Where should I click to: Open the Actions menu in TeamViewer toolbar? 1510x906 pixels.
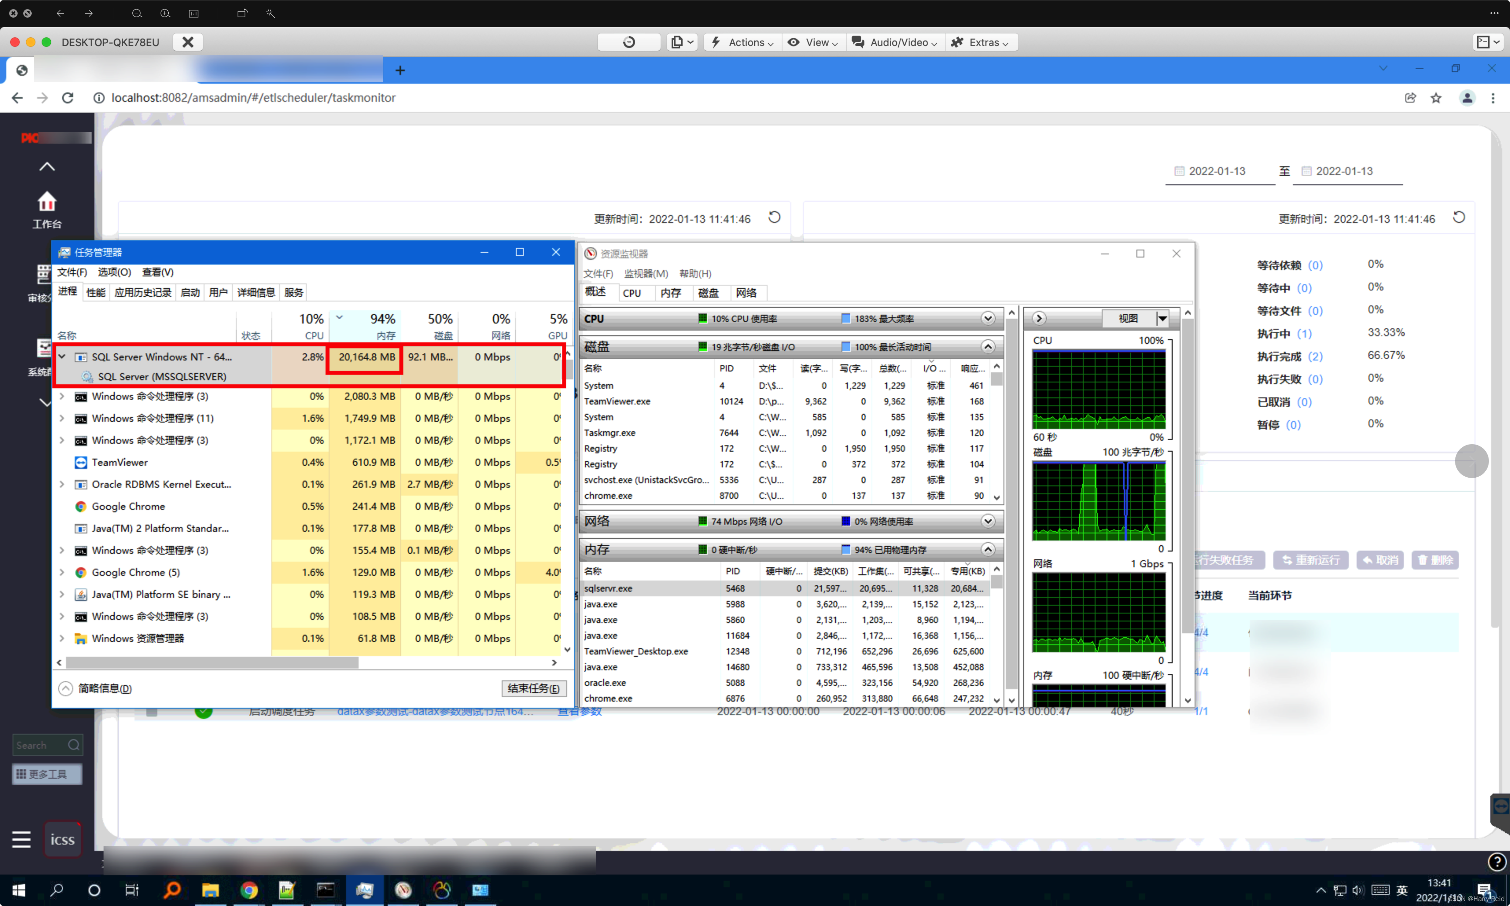point(743,42)
